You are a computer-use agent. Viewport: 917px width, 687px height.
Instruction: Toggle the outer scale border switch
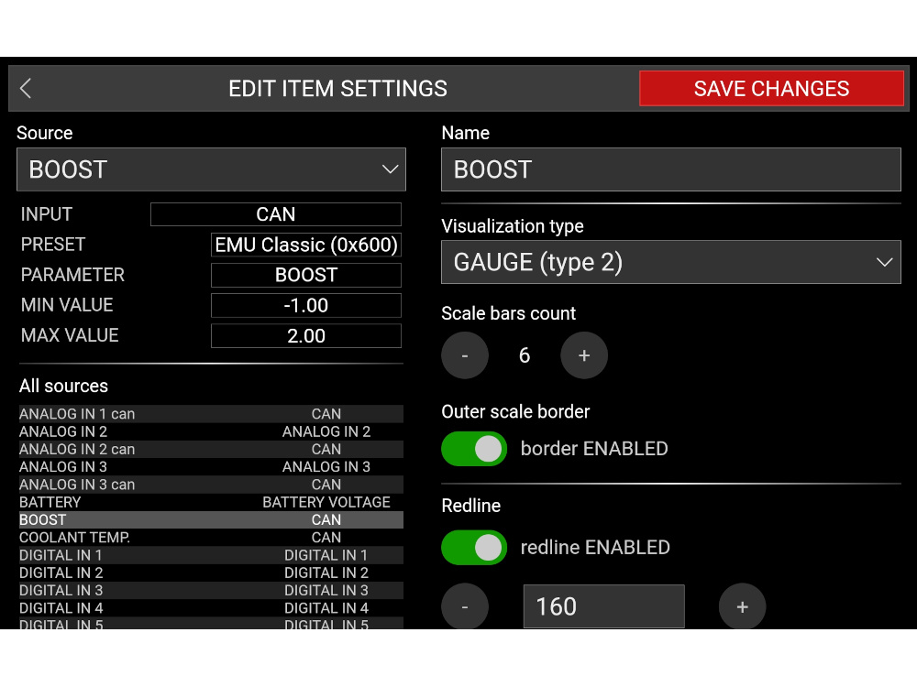[x=474, y=449]
